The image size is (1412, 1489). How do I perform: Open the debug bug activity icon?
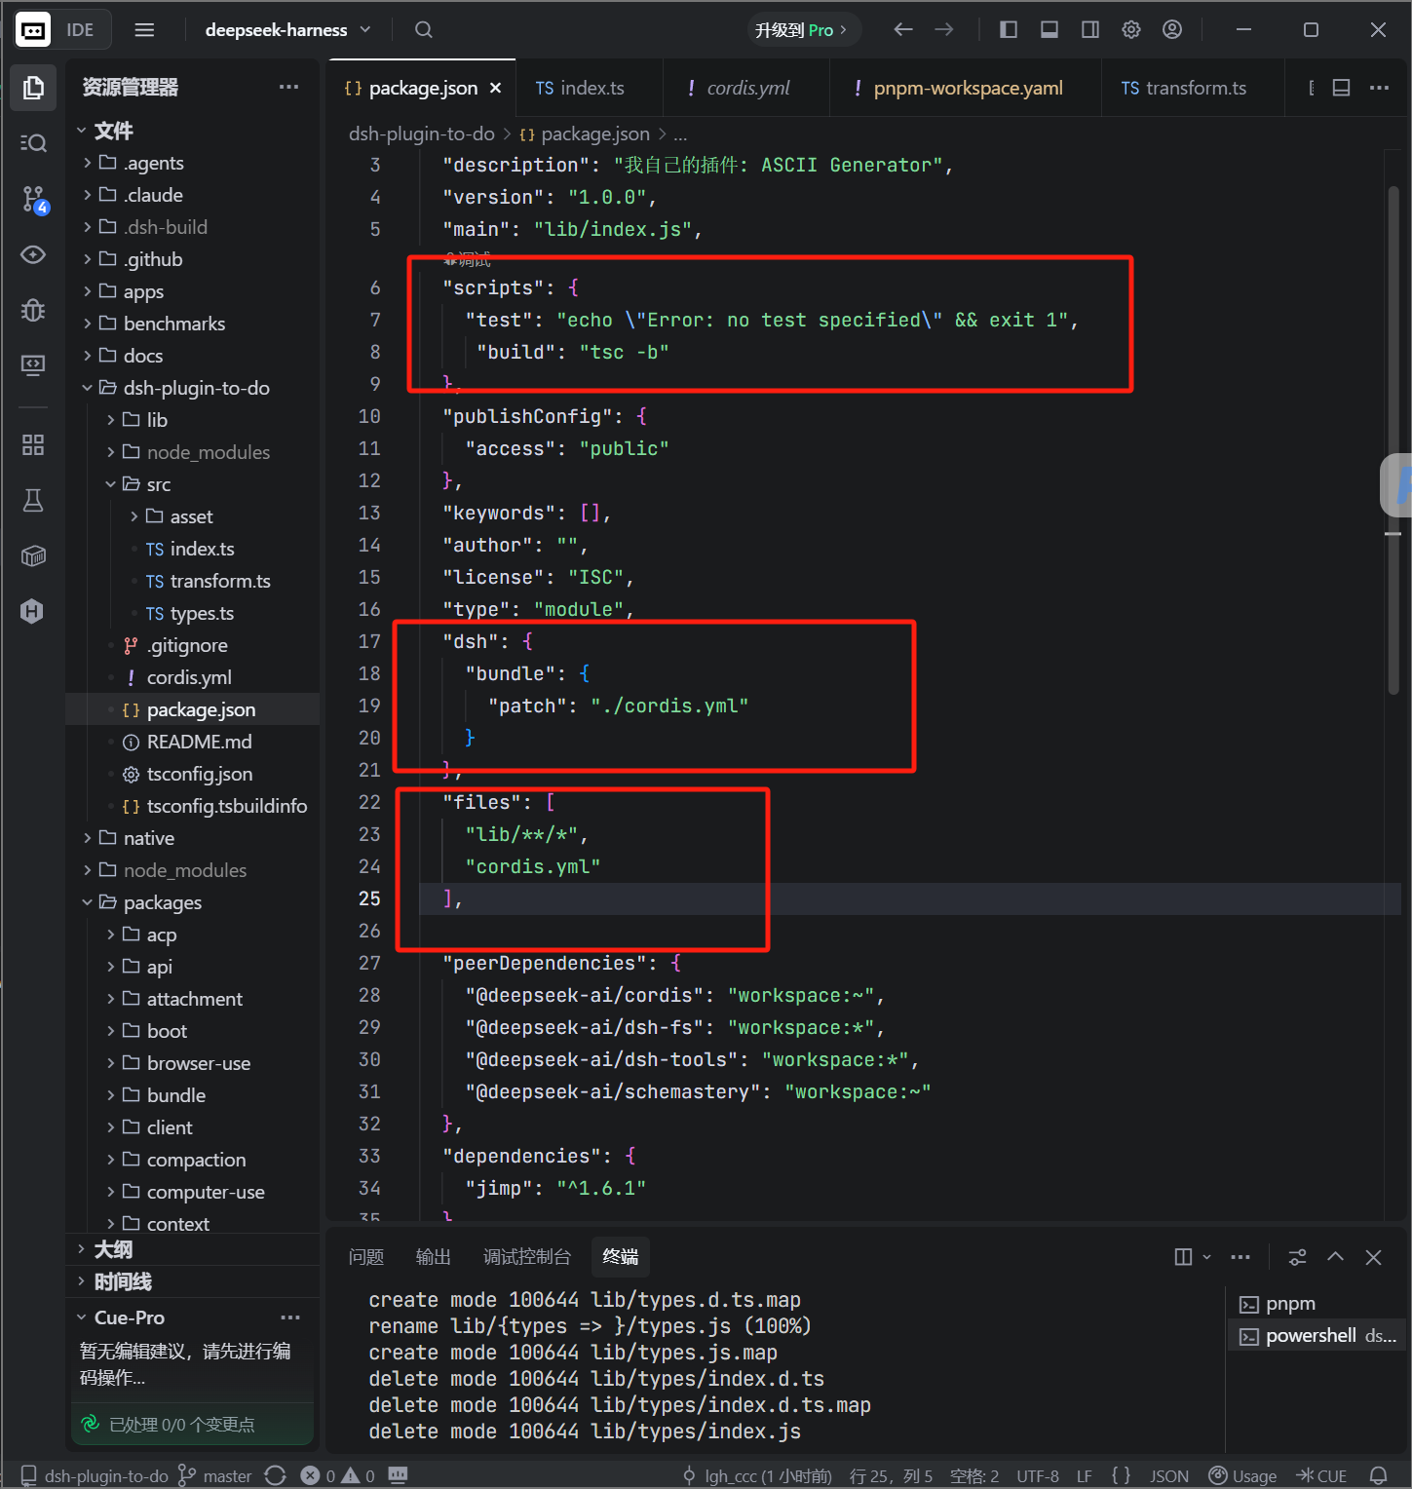(x=33, y=310)
